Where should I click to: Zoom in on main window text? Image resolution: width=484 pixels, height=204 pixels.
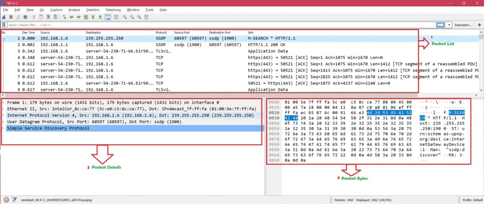point(125,17)
